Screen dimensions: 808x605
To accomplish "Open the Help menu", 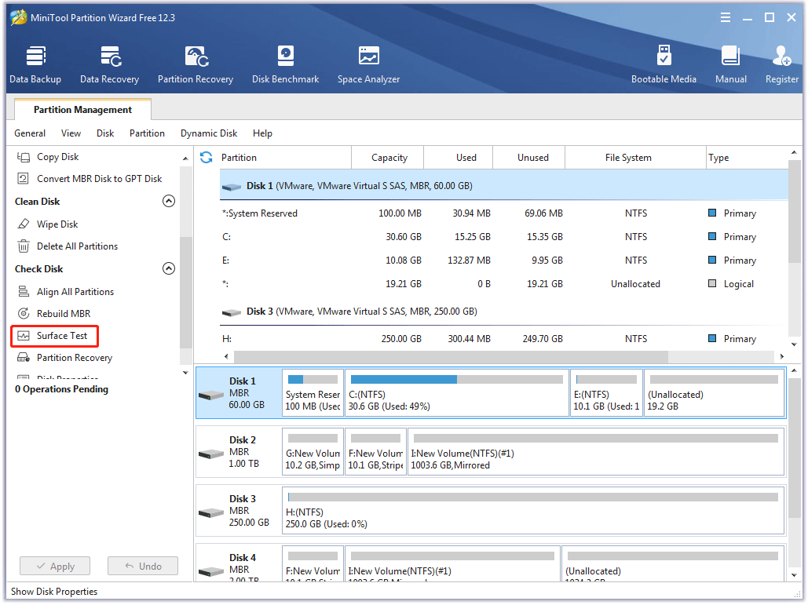I will click(262, 133).
